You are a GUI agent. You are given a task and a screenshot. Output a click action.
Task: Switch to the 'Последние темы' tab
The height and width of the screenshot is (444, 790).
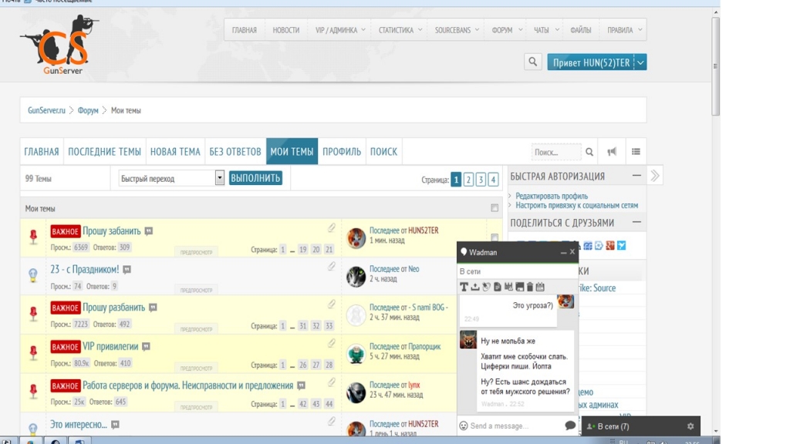(x=104, y=152)
